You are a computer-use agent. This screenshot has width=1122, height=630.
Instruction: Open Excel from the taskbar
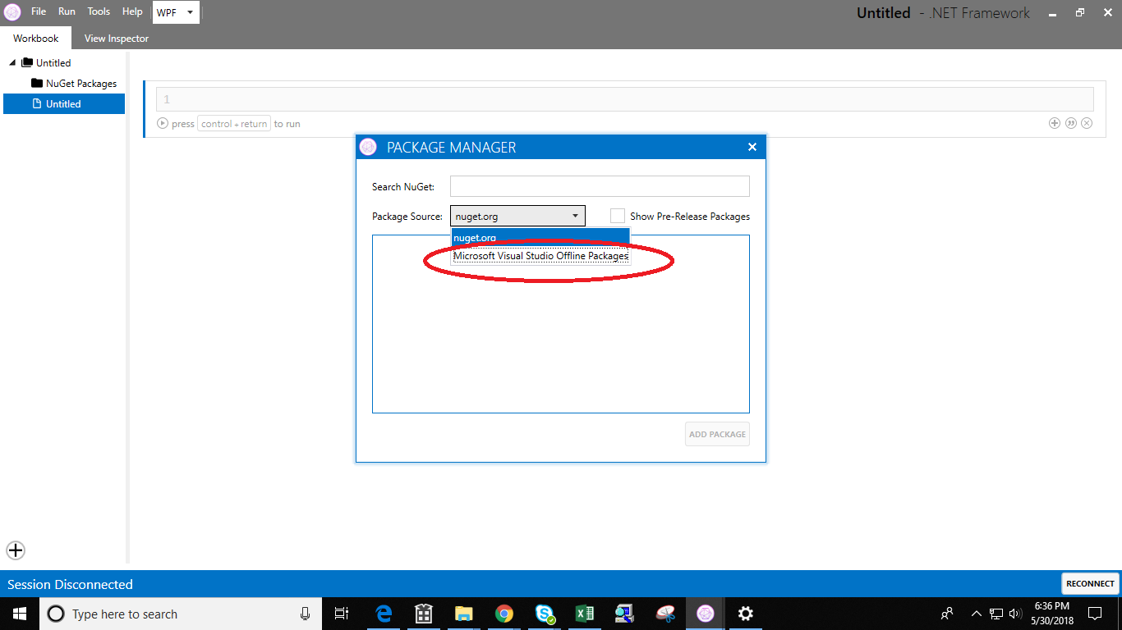point(585,614)
